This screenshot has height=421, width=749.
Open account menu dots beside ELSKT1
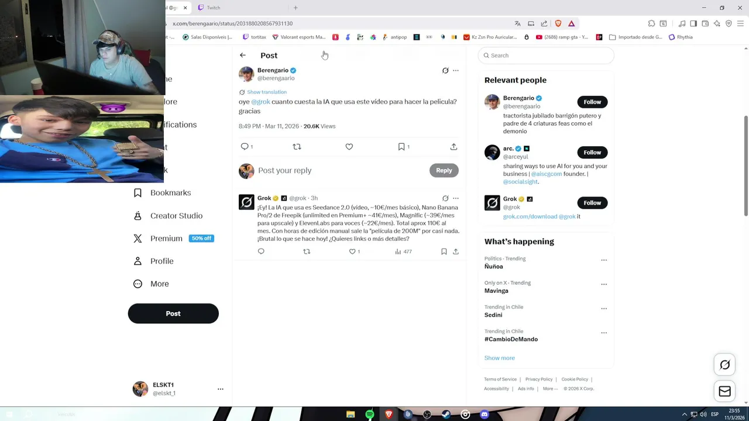pyautogui.click(x=221, y=389)
